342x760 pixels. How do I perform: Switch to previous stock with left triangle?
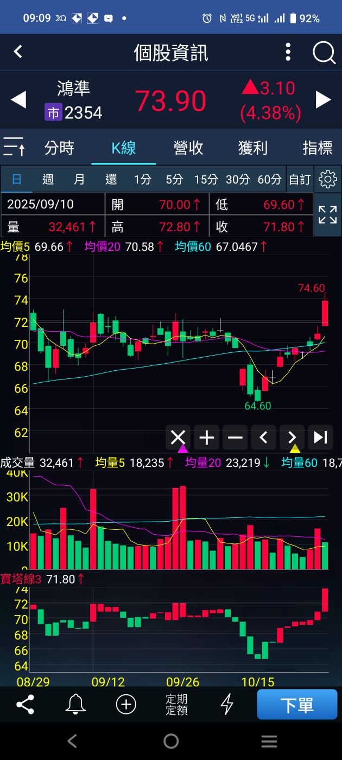(x=18, y=100)
